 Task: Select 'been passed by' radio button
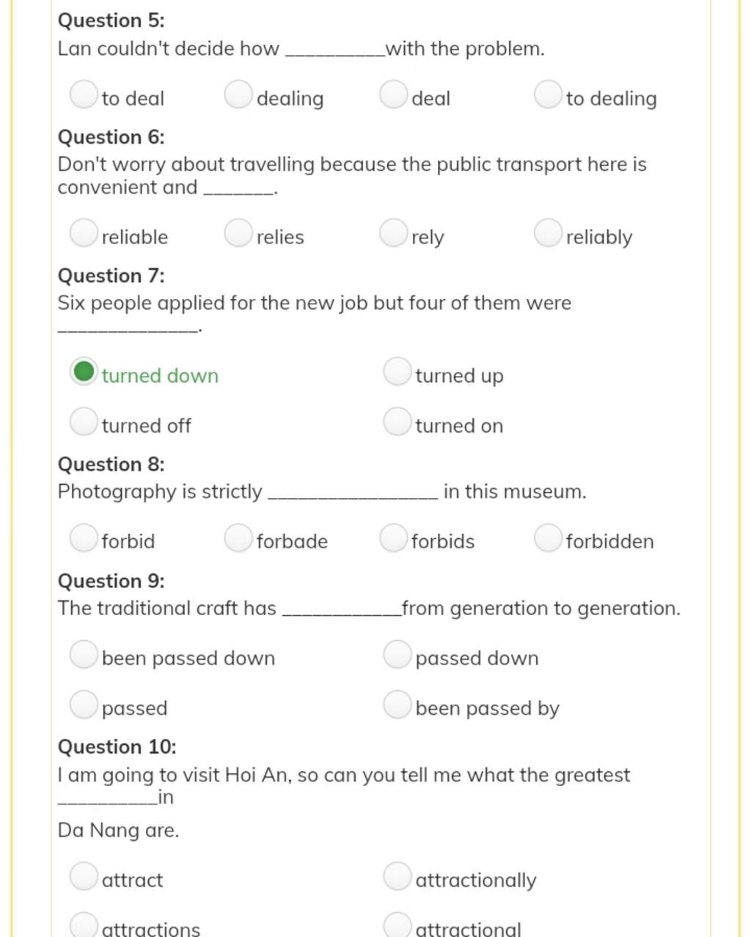[397, 705]
